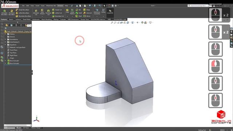Click the Print icon in top toolbar
Screen dimensions: 233x131
[95, 6]
